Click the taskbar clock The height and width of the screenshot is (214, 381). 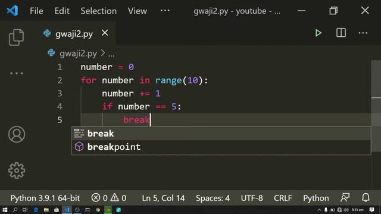(x=357, y=210)
